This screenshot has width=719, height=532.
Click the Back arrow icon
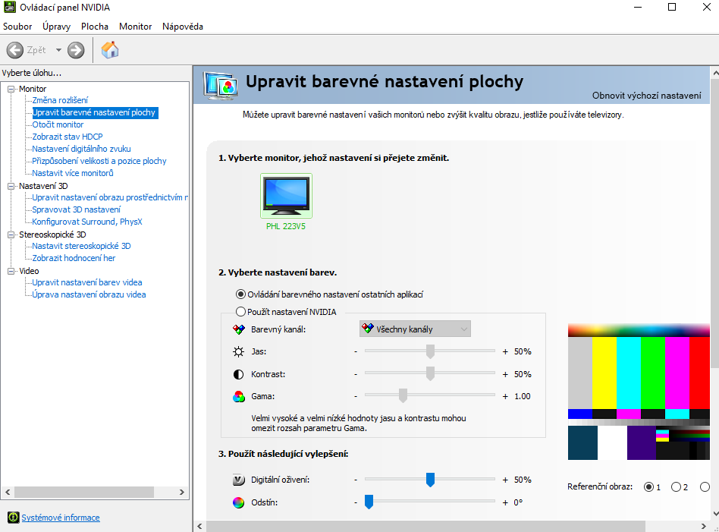[x=15, y=50]
